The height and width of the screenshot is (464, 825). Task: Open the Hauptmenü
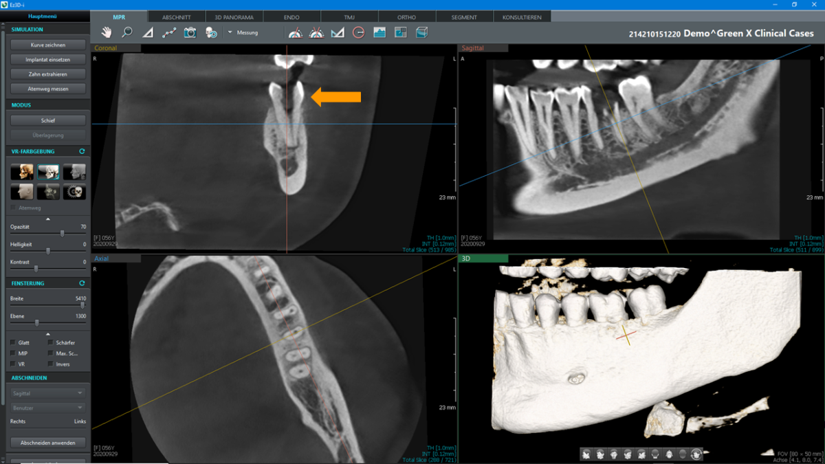(x=43, y=16)
